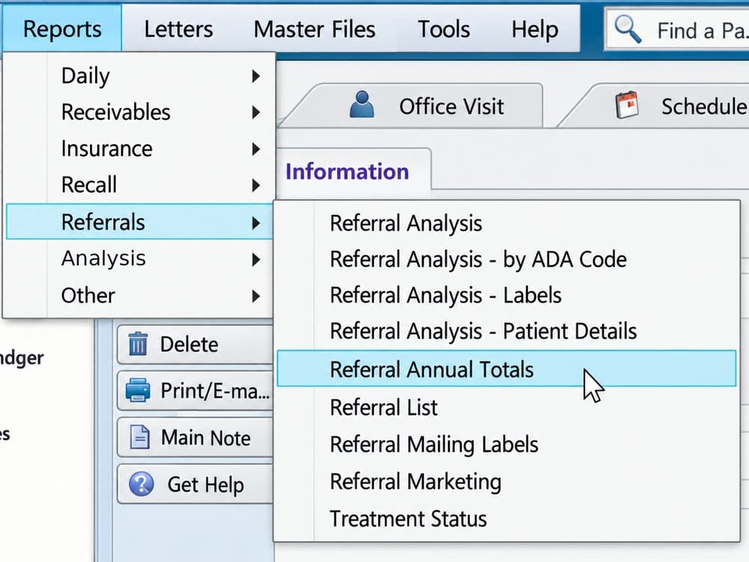Screen dimensions: 749x562
Task: Expand the Analysis submenu arrow
Action: 256,259
